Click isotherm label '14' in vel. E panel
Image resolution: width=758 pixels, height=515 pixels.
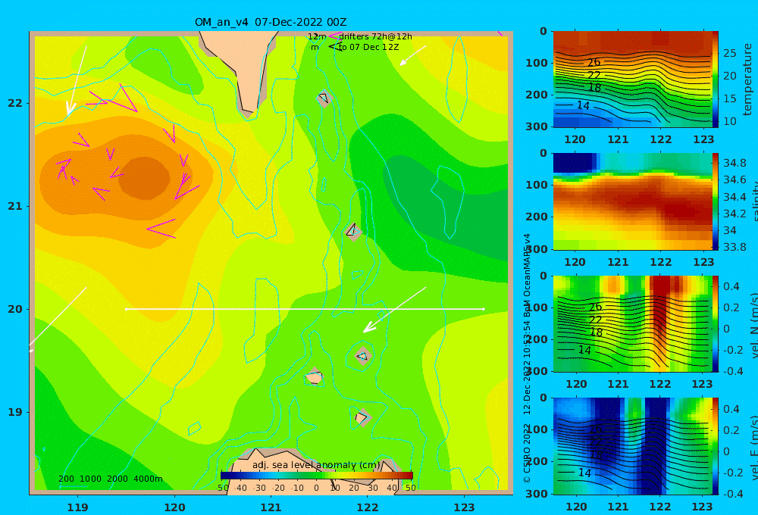tap(584, 473)
